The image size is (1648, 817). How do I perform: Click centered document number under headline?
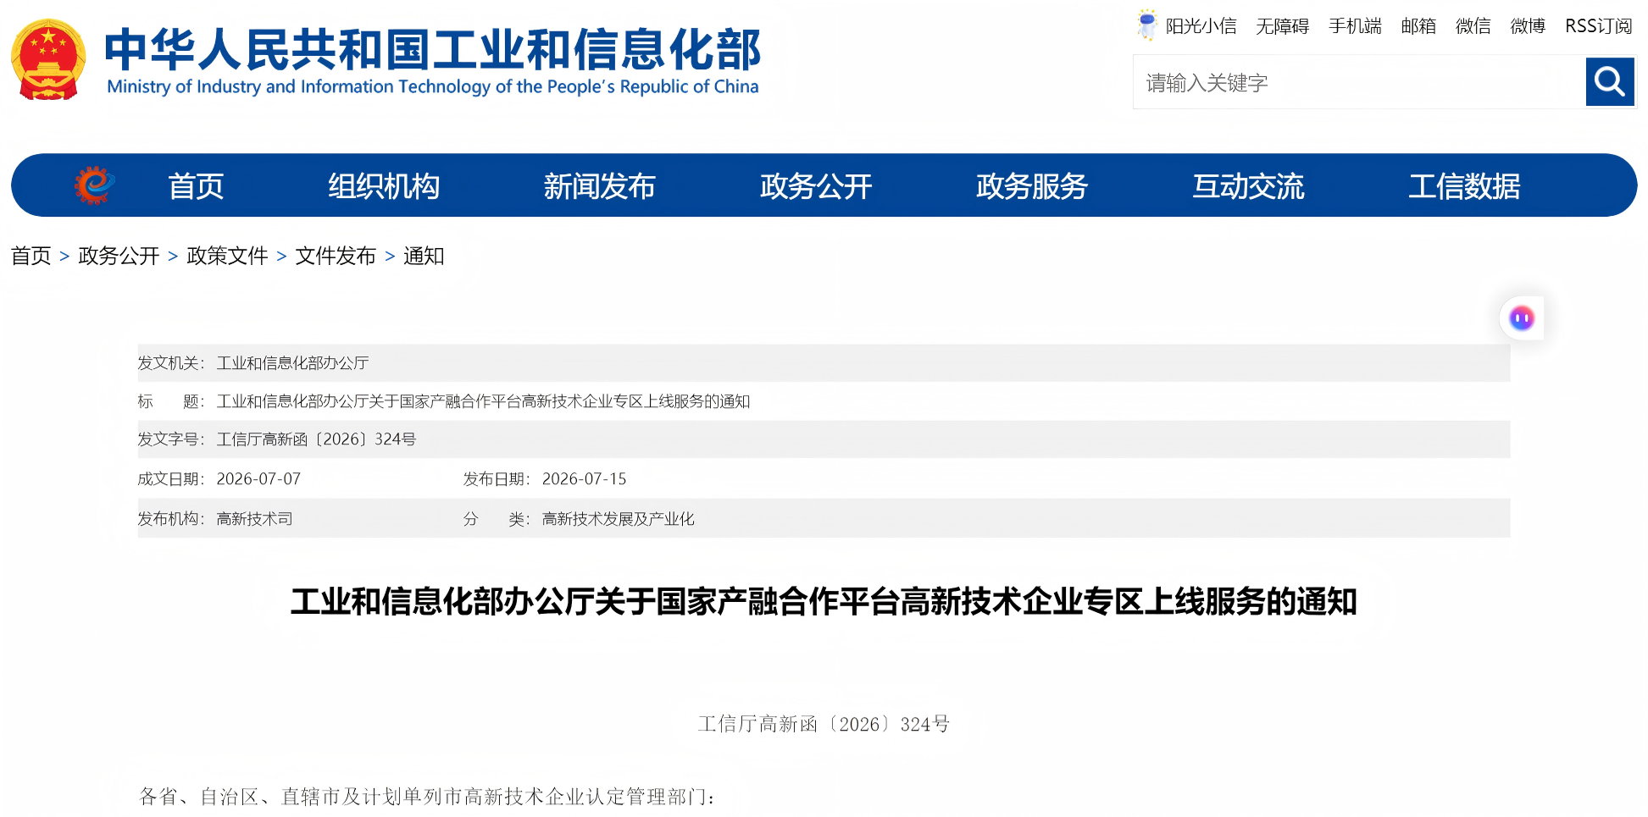click(824, 724)
